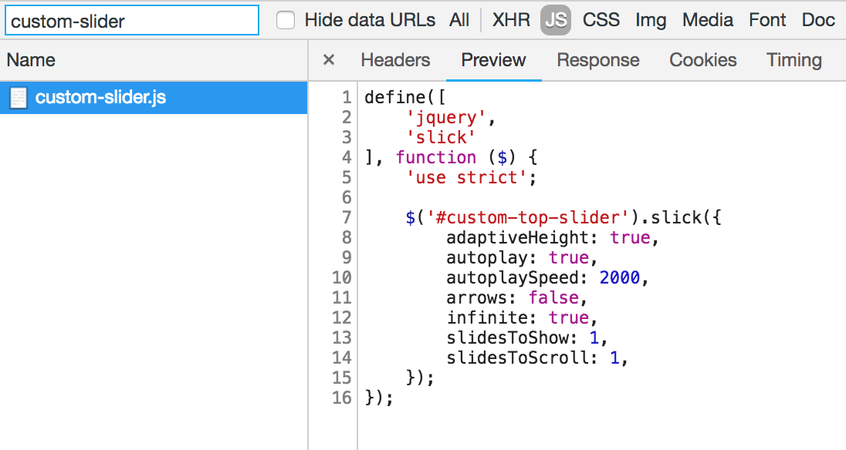This screenshot has height=450, width=846.
Task: Toggle the Hide data URLs checkbox
Action: pyautogui.click(x=286, y=21)
